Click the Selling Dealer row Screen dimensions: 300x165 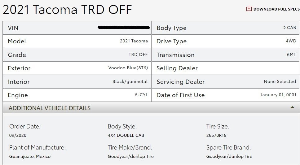225,68
